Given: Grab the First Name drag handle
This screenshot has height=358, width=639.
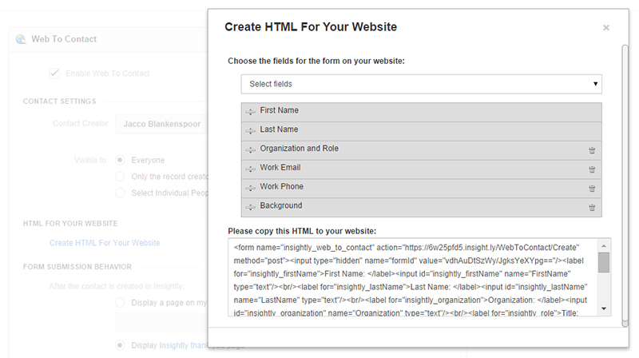Looking at the screenshot, I should coord(251,111).
